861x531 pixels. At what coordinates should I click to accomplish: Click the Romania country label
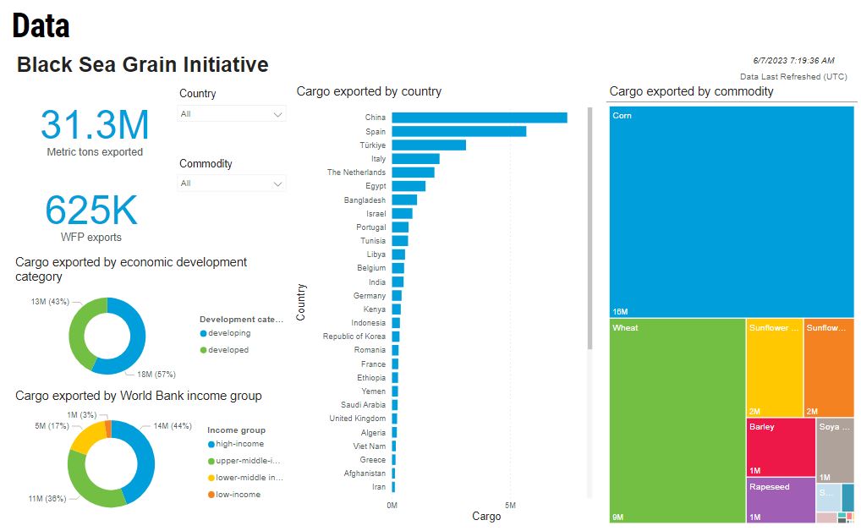[x=370, y=350]
